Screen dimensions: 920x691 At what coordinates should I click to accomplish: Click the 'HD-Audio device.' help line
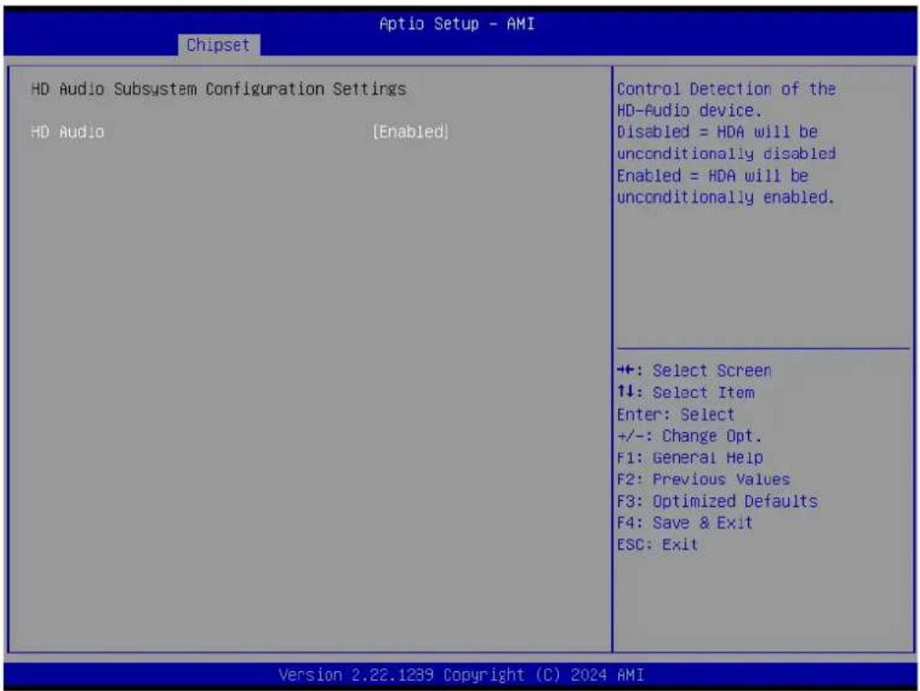tap(689, 110)
